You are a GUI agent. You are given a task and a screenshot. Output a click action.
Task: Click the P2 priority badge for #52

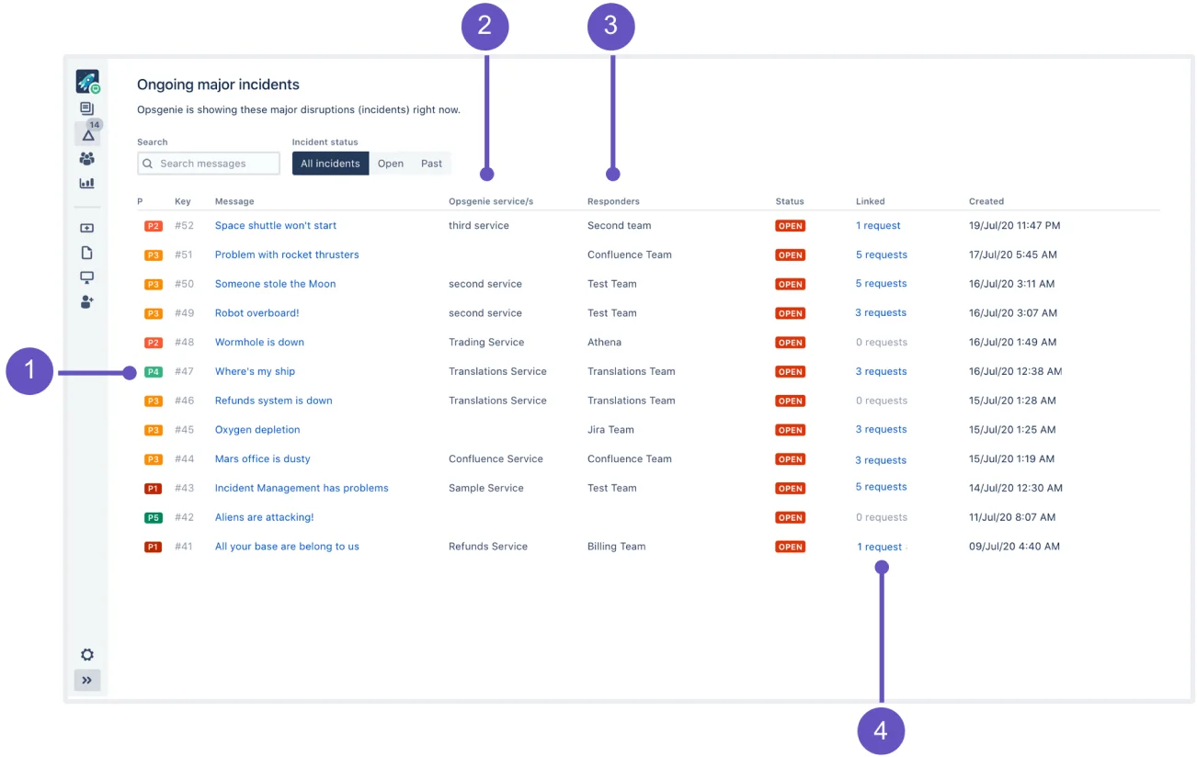coord(154,226)
